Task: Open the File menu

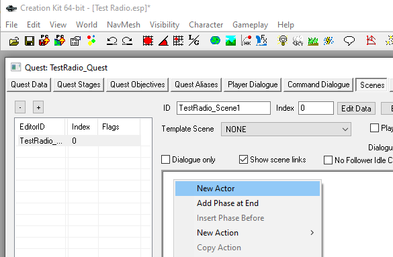Action: click(x=11, y=25)
